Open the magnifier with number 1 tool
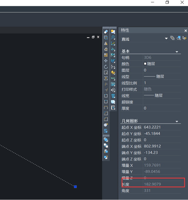188x200 pixels. click(113, 38)
